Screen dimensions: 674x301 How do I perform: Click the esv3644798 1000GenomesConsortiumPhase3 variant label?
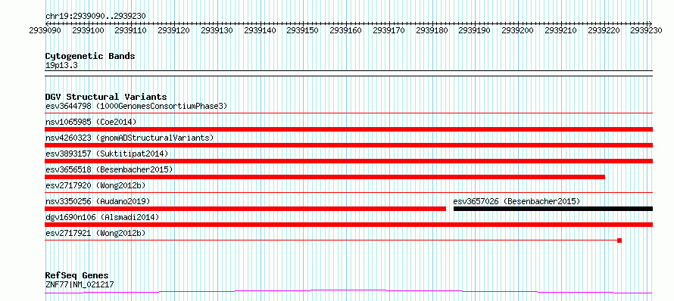pos(136,106)
